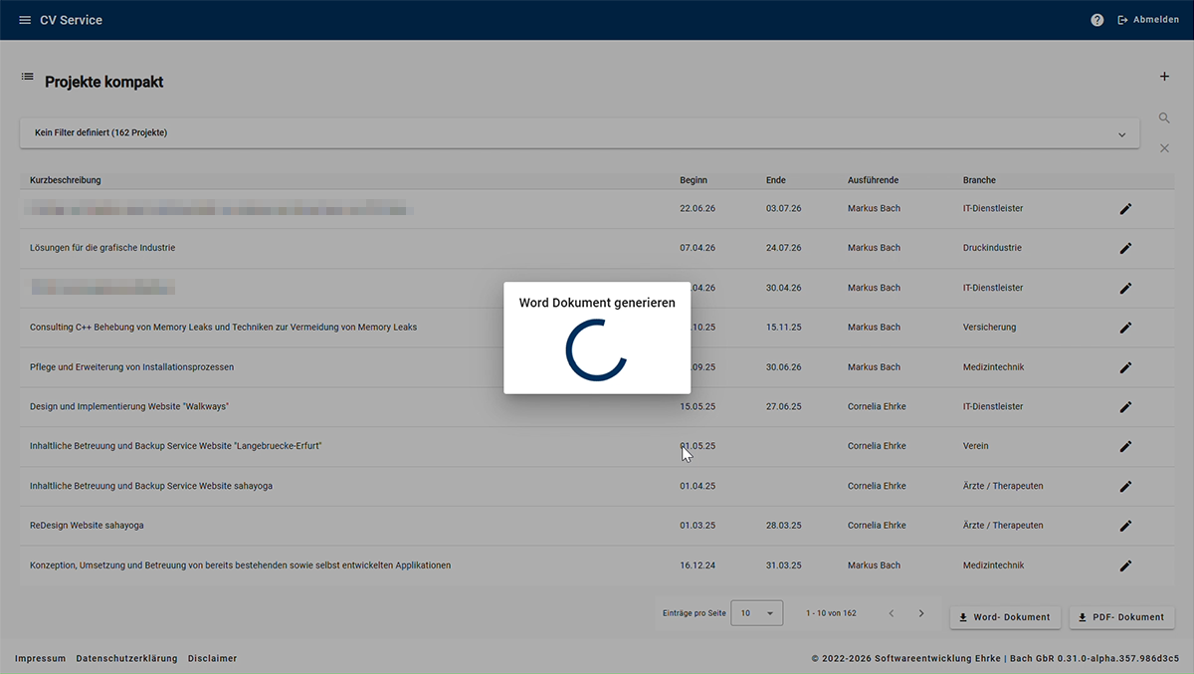1194x674 pixels.
Task: Edit the Konzeption, Umsetzung und Betreuung project
Action: pos(1125,565)
